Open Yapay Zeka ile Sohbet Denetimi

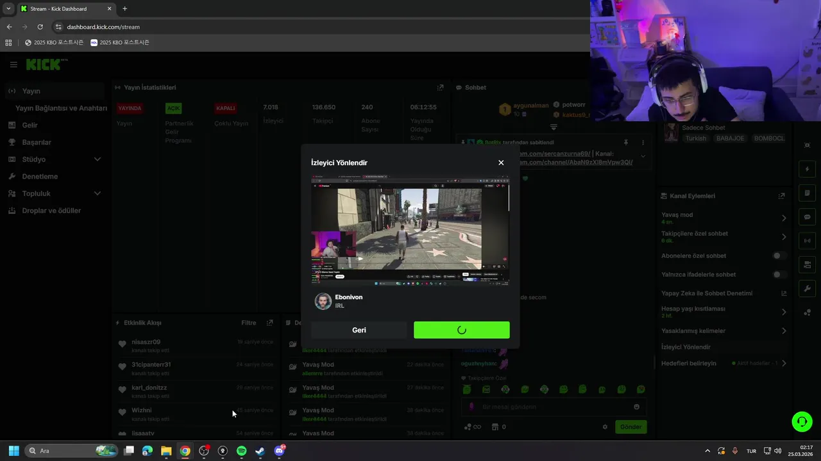tap(724, 293)
